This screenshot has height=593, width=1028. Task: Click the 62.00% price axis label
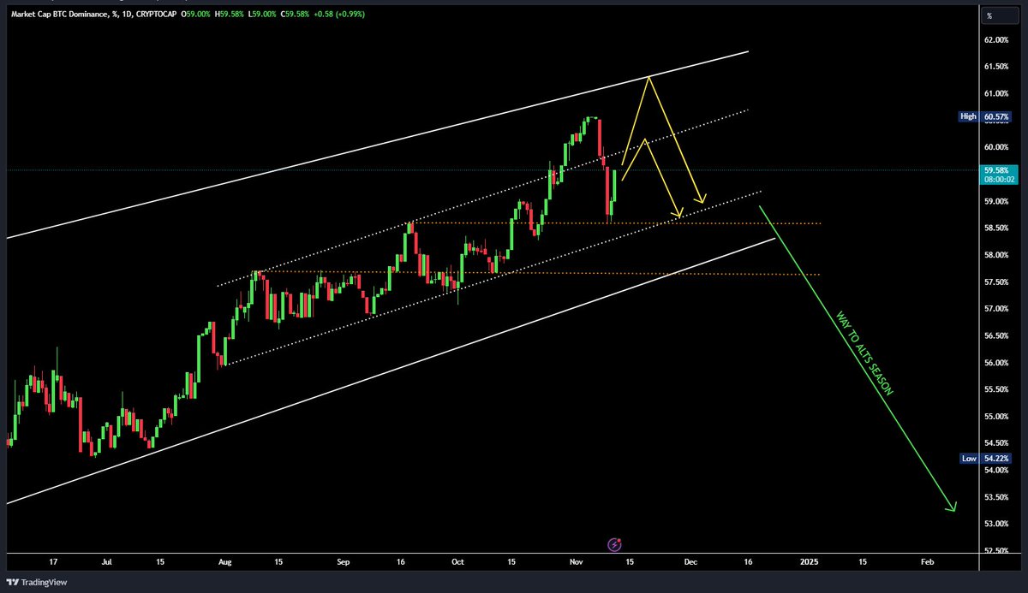coord(997,39)
